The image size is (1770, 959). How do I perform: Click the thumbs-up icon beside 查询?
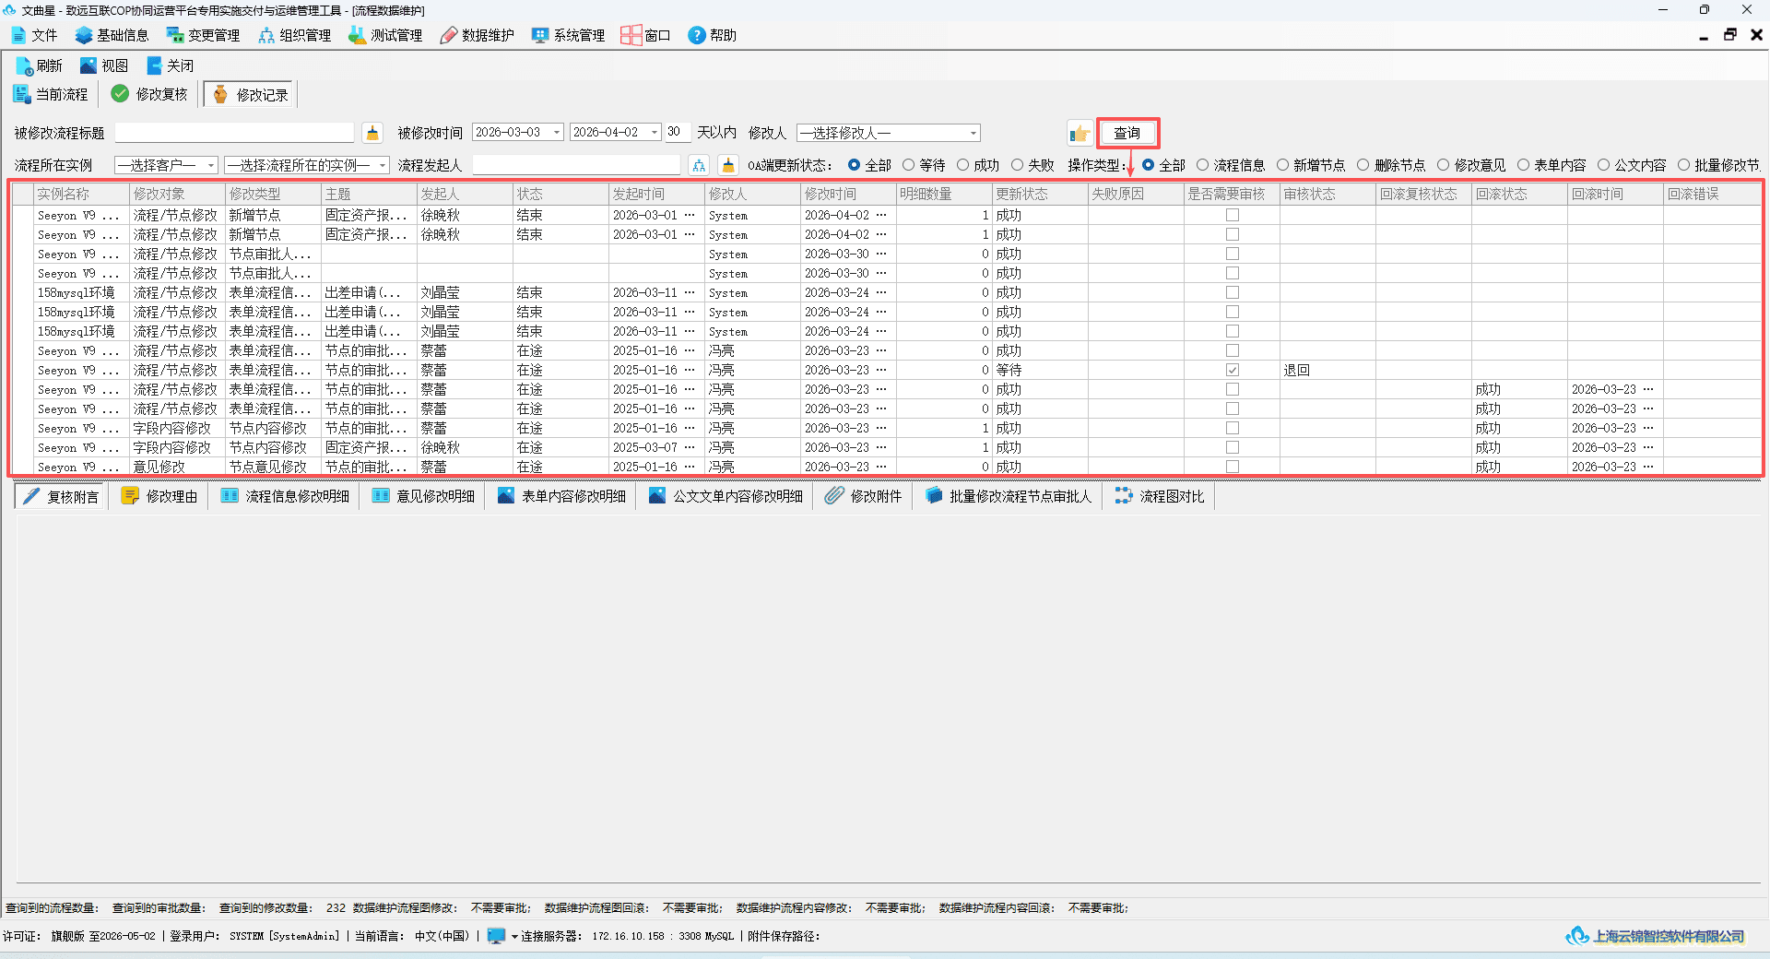point(1080,134)
